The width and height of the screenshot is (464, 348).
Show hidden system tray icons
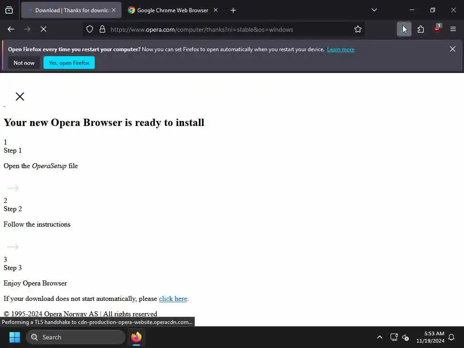(x=380, y=337)
